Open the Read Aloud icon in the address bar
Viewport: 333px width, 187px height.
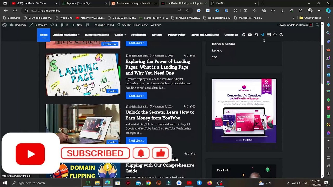click(x=179, y=11)
